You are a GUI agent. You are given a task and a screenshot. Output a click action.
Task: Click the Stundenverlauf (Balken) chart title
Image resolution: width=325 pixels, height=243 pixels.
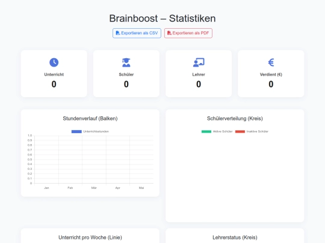tap(90, 119)
